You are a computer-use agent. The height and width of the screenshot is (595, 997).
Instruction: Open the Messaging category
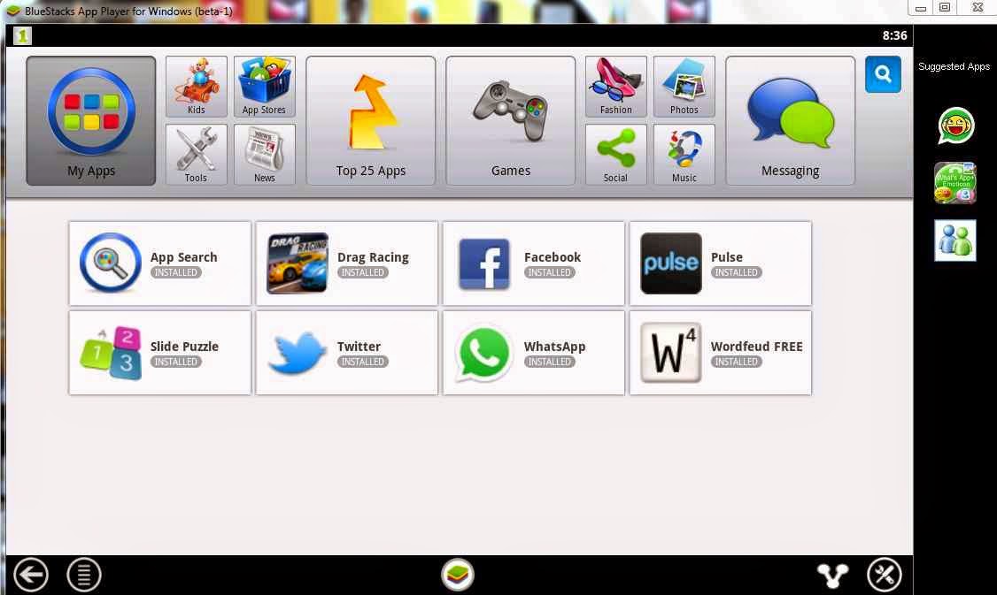click(x=791, y=120)
